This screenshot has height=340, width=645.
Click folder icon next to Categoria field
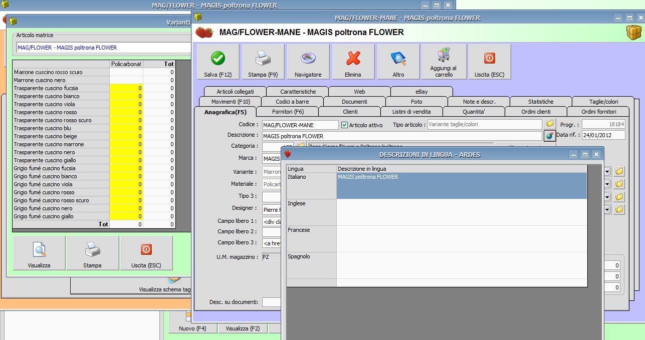[x=301, y=146]
